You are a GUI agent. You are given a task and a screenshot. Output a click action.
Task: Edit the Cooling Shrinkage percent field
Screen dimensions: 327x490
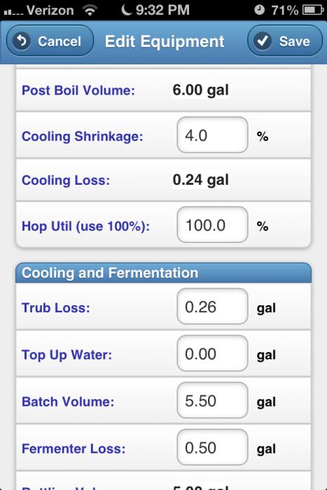[x=212, y=135]
